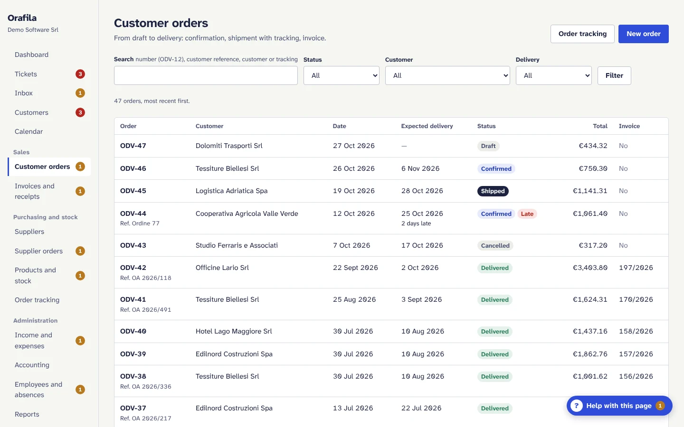Apply filters with Filter button
Image resolution: width=684 pixels, height=427 pixels.
[614, 75]
